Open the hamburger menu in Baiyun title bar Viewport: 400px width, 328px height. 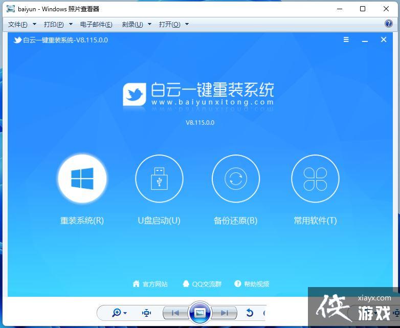pyautogui.click(x=346, y=39)
